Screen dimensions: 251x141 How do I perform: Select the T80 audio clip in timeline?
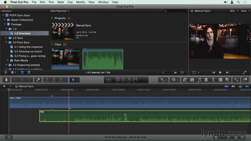(145, 116)
